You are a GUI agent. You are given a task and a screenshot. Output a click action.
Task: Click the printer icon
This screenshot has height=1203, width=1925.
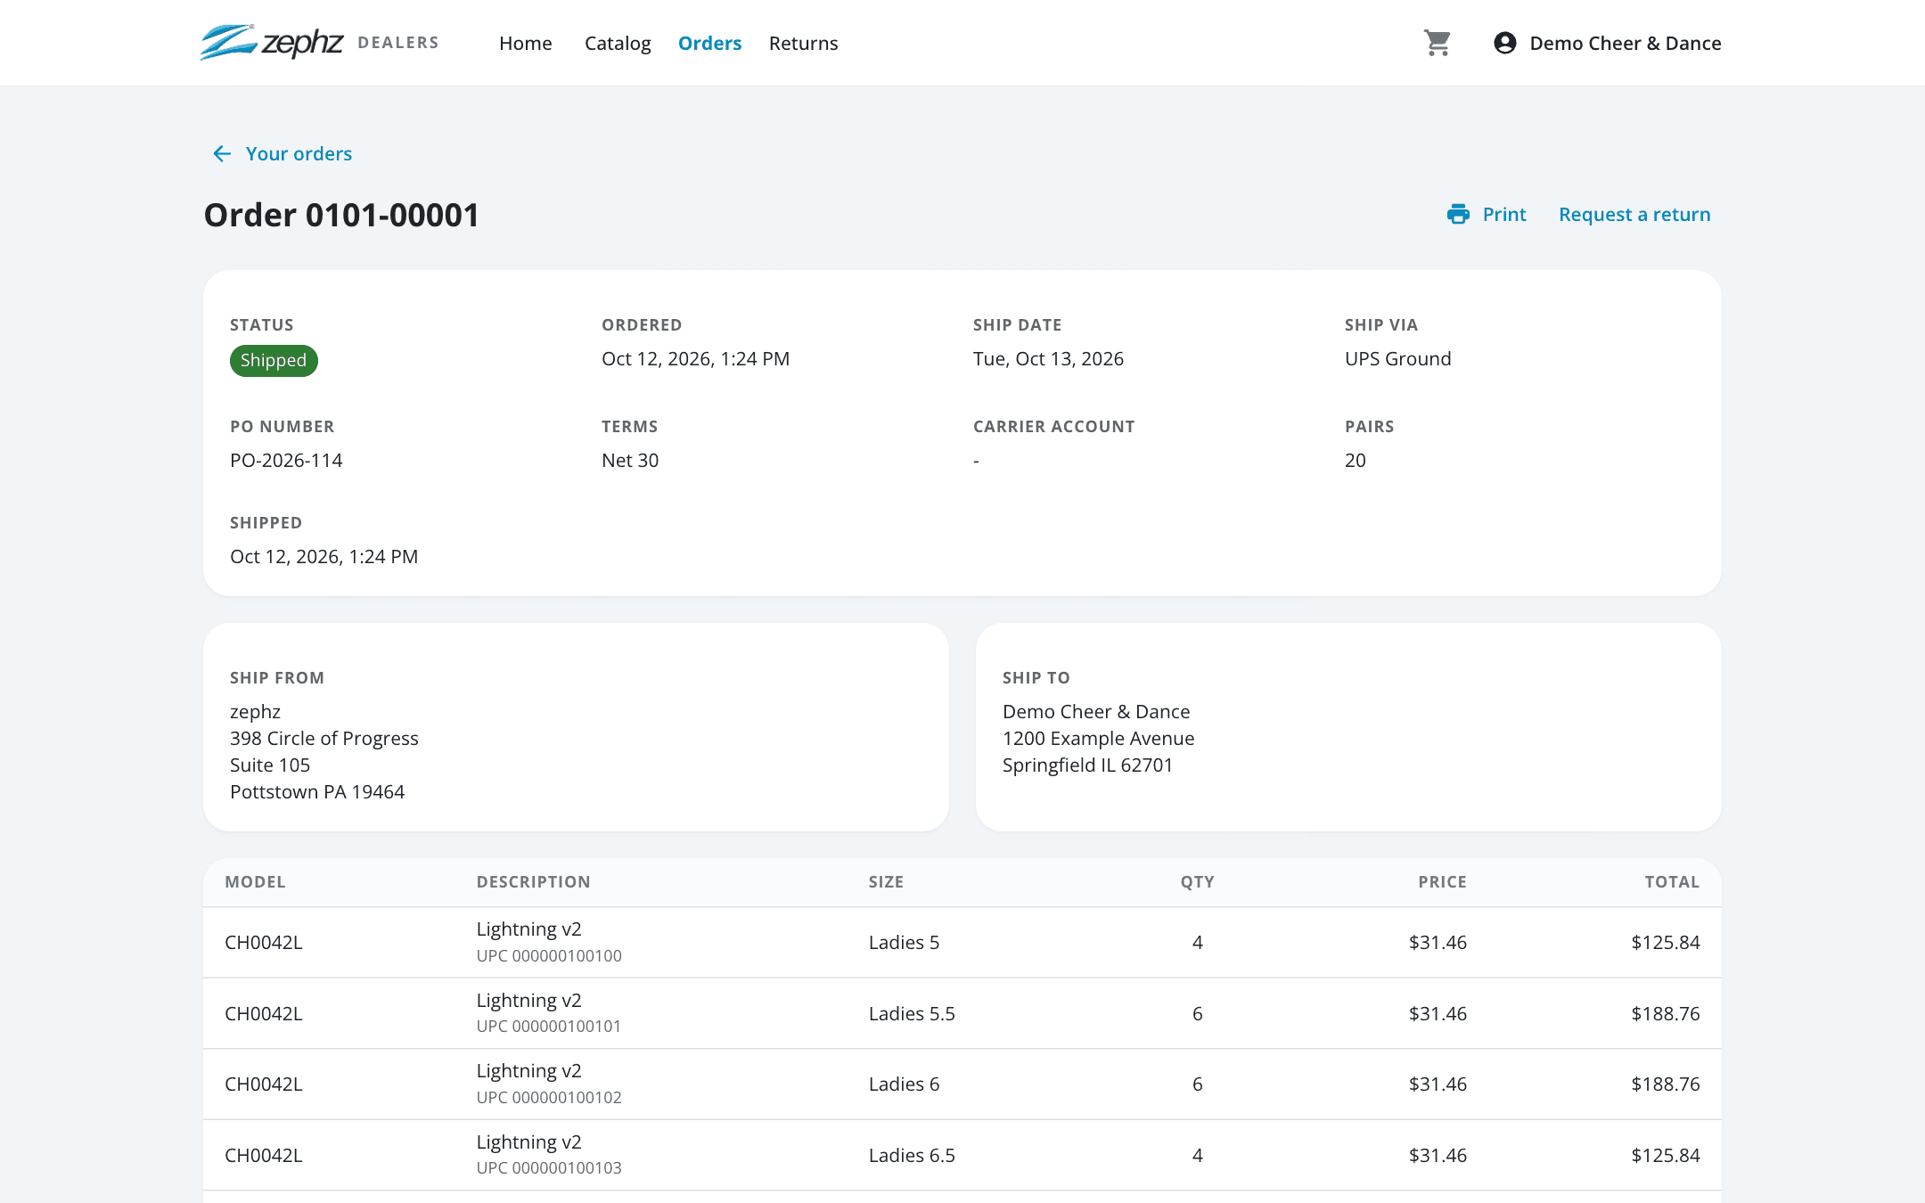[x=1458, y=214]
